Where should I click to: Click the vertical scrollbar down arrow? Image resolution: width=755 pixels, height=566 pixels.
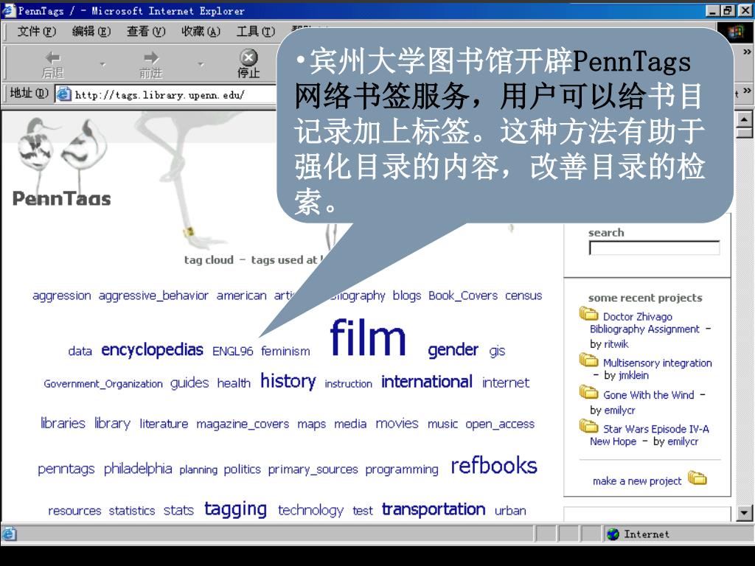click(x=744, y=513)
